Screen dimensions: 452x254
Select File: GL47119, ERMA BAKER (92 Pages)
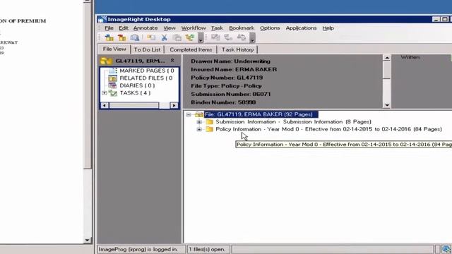(261, 114)
